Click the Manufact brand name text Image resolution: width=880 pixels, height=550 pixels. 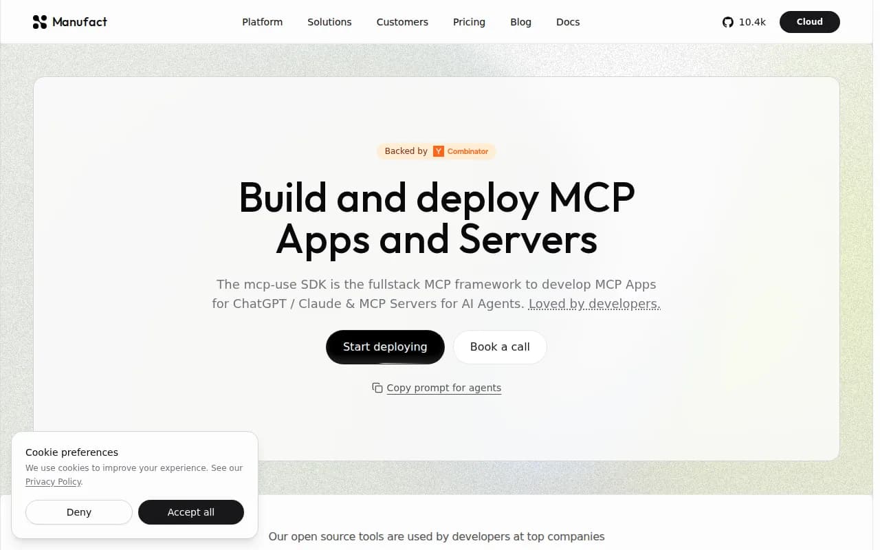80,22
